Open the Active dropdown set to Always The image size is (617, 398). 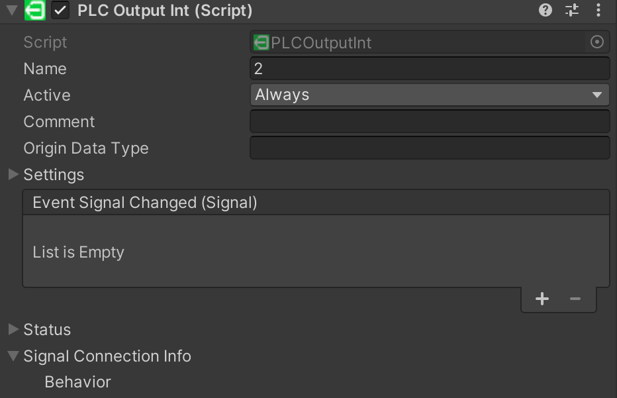[429, 95]
